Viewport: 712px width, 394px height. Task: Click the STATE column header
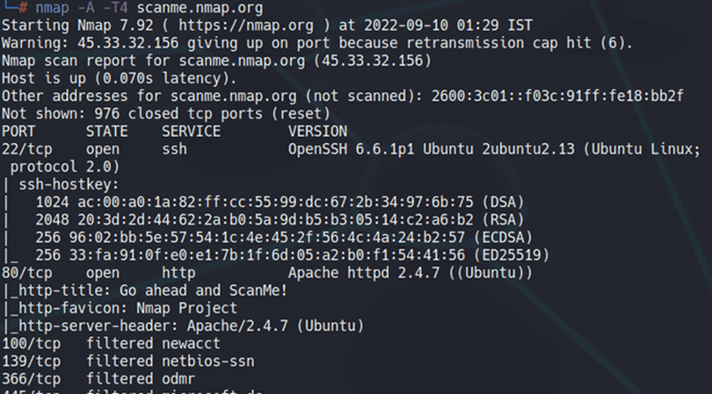pos(106,129)
